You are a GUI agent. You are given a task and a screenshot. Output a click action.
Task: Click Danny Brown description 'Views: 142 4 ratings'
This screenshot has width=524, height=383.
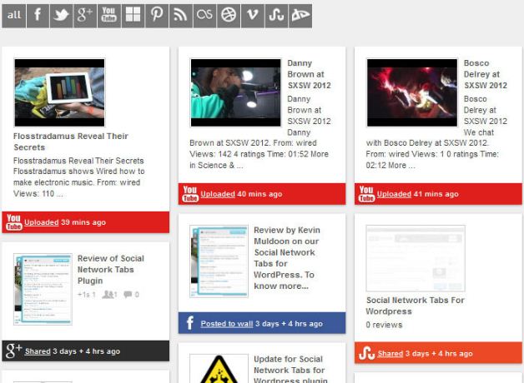pos(259,154)
